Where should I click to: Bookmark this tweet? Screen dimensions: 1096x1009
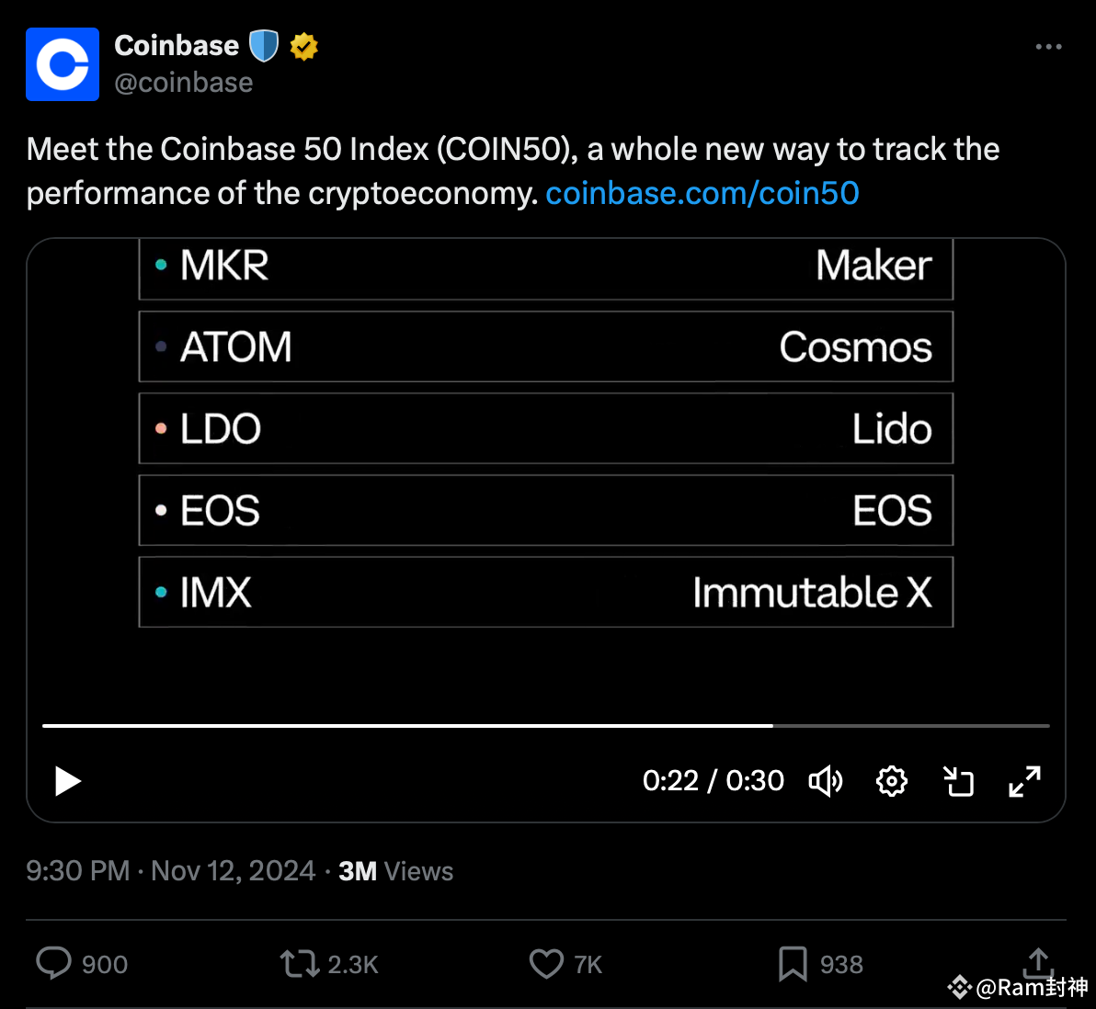(793, 963)
